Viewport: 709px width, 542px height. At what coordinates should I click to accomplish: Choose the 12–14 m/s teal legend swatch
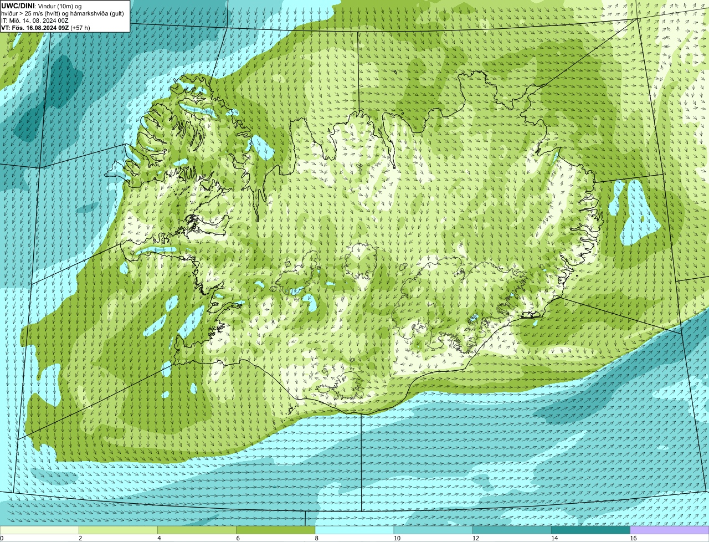512,530
